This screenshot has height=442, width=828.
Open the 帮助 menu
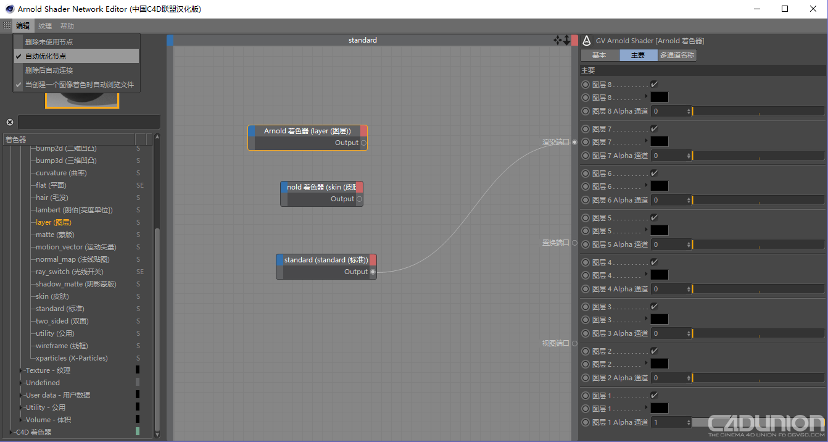tap(67, 26)
